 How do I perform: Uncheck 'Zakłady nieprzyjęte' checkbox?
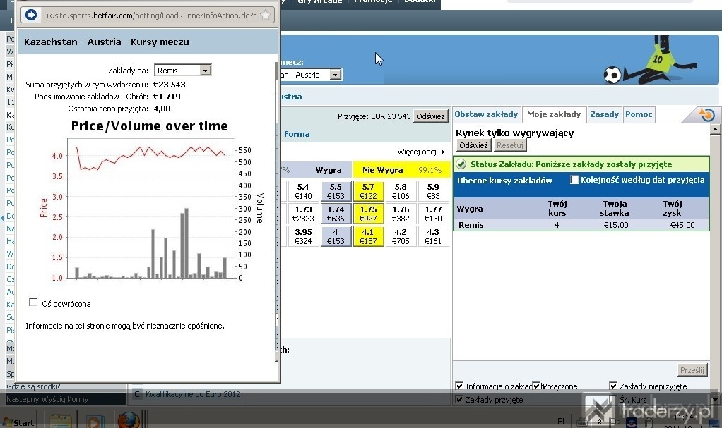pyautogui.click(x=613, y=386)
